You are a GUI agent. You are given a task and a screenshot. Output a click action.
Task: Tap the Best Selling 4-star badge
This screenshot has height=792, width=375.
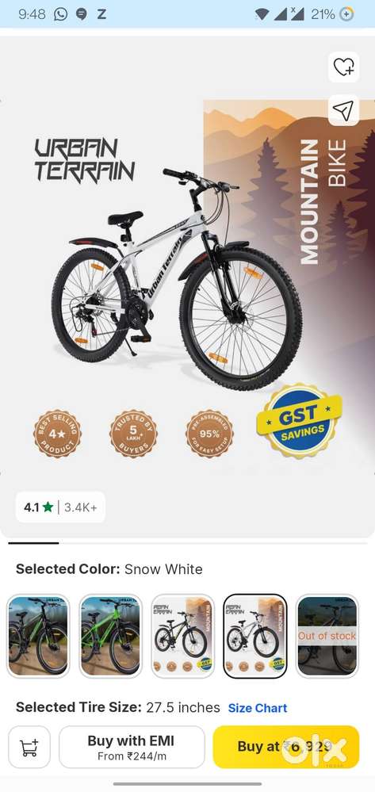click(x=58, y=434)
